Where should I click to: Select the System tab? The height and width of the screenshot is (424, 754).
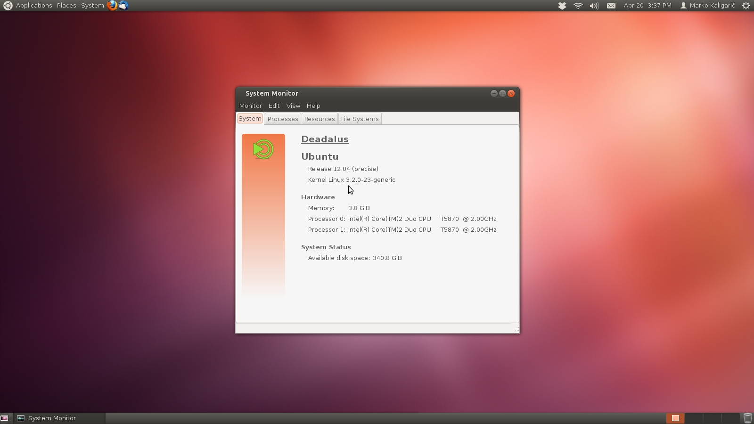pos(250,119)
